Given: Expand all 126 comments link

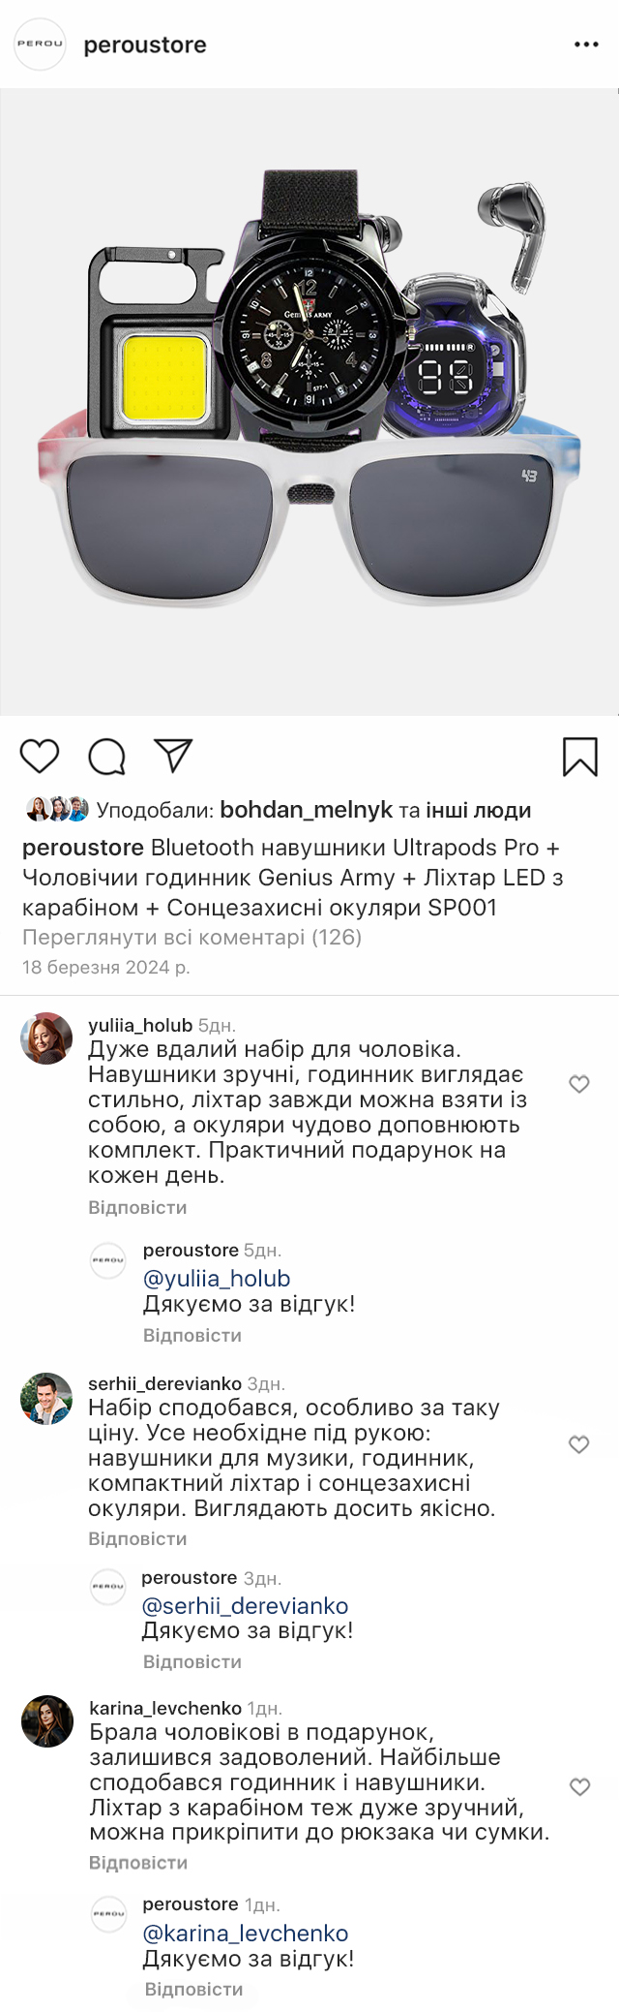Looking at the screenshot, I should coord(192,938).
